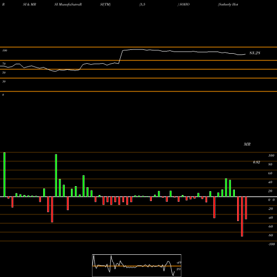The image size is (277, 277).
Task: Click MR axis label '40'
Action: tap(270, 182)
